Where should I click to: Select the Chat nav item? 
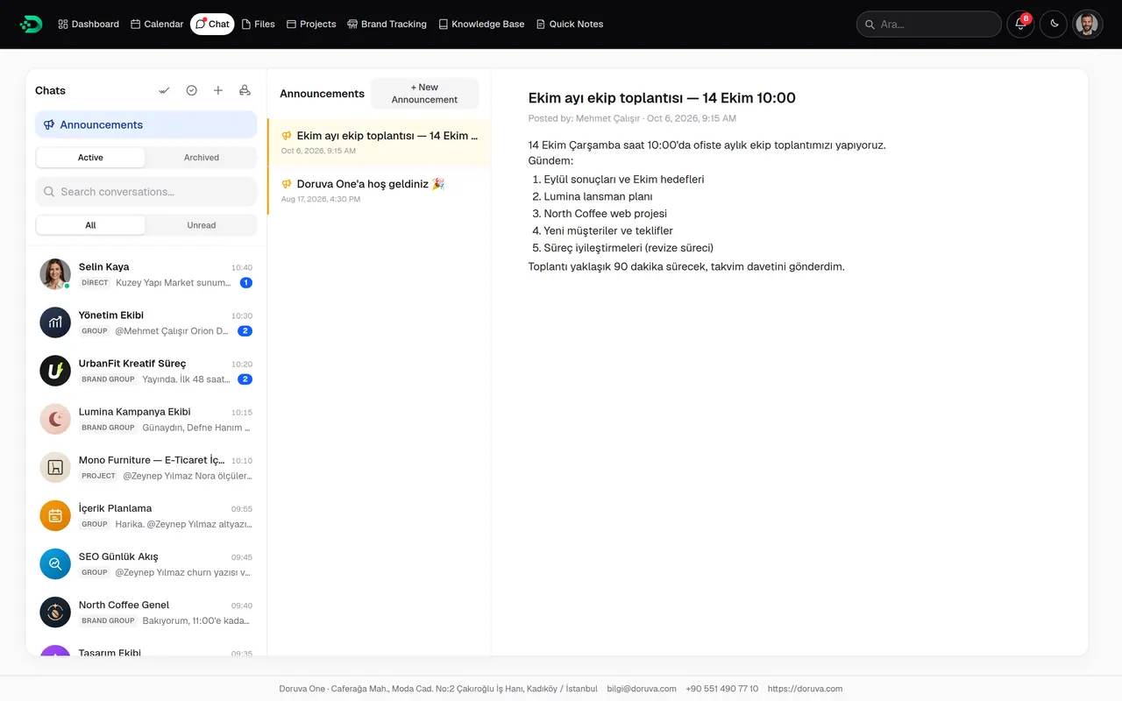[x=212, y=24]
